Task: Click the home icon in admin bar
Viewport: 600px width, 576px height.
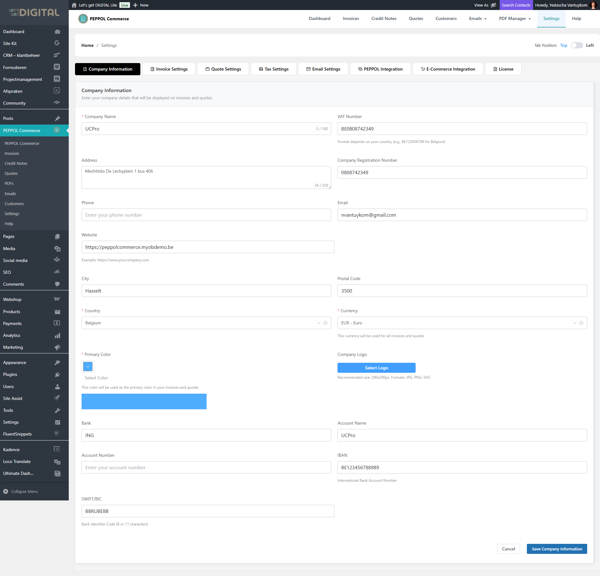Action: [74, 5]
